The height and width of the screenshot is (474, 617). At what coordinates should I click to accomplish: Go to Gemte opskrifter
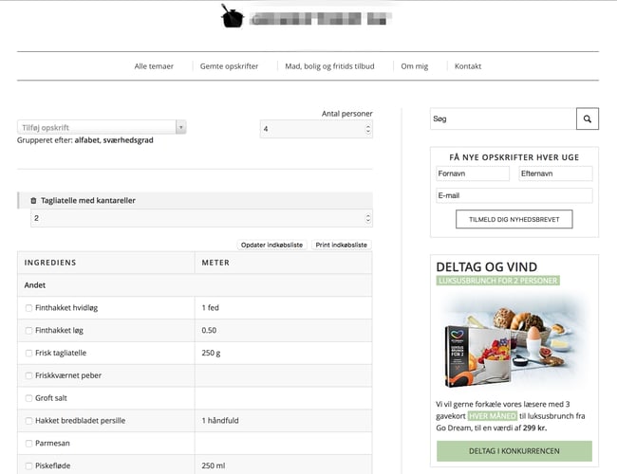[229, 66]
